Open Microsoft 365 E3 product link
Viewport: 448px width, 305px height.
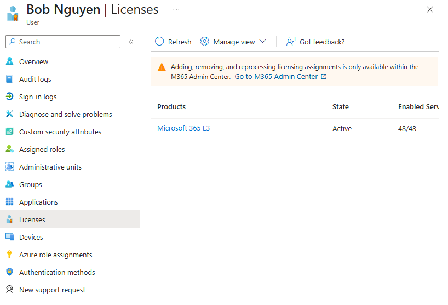(183, 128)
